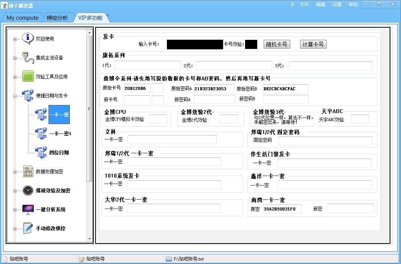
Task: Click the 爆破效验及加密 clock icon
Action: [28, 190]
